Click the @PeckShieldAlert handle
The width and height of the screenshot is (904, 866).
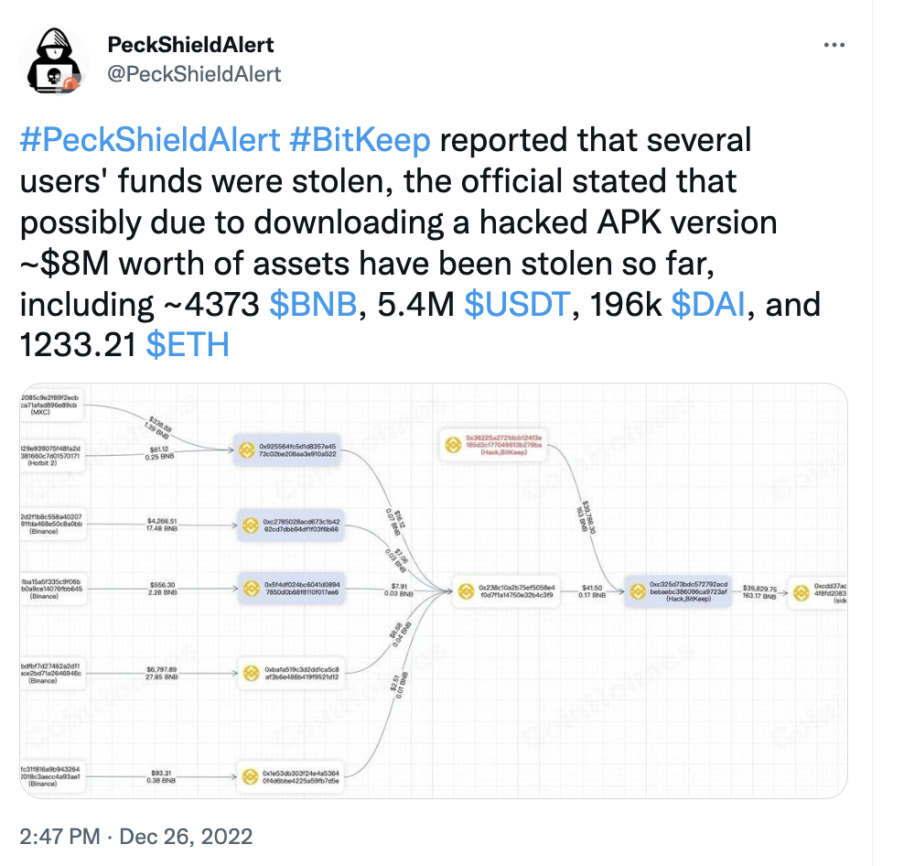tap(194, 74)
